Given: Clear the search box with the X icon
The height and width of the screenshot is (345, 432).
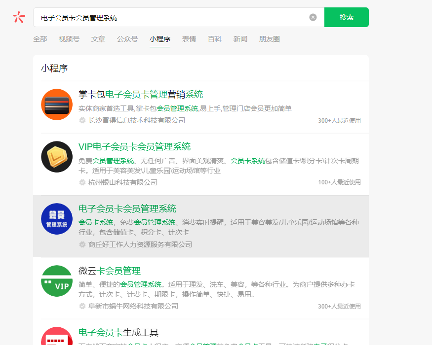Looking at the screenshot, I should pos(313,17).
